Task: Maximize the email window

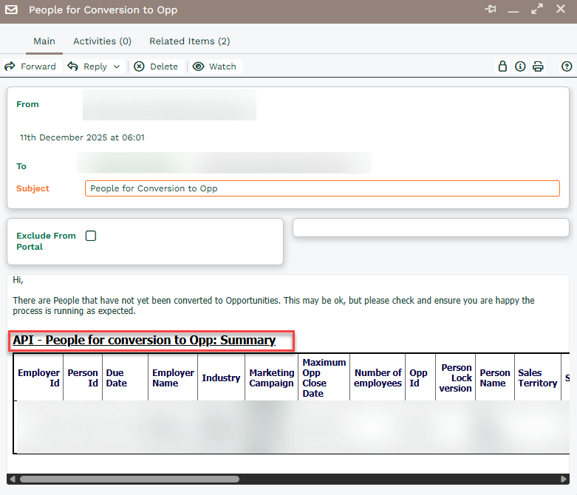Action: coord(536,10)
